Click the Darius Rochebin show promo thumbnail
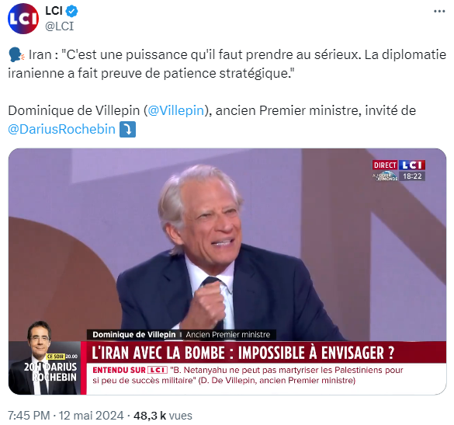The width and height of the screenshot is (454, 425). [45, 358]
